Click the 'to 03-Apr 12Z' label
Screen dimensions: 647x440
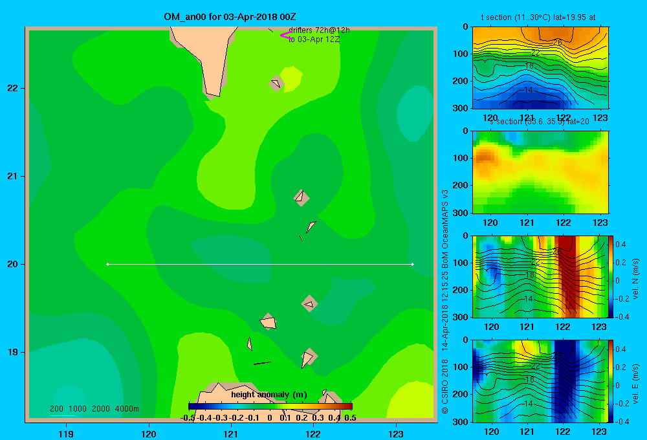point(314,39)
